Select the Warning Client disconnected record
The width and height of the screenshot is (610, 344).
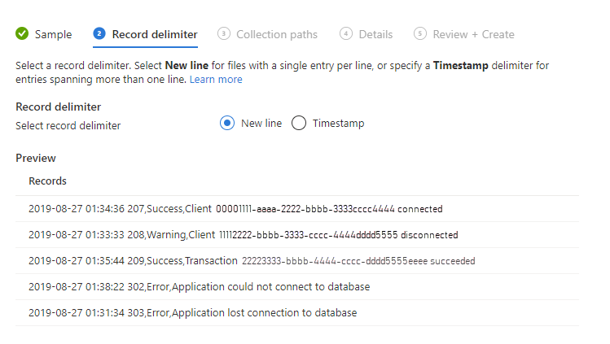pyautogui.click(x=243, y=235)
